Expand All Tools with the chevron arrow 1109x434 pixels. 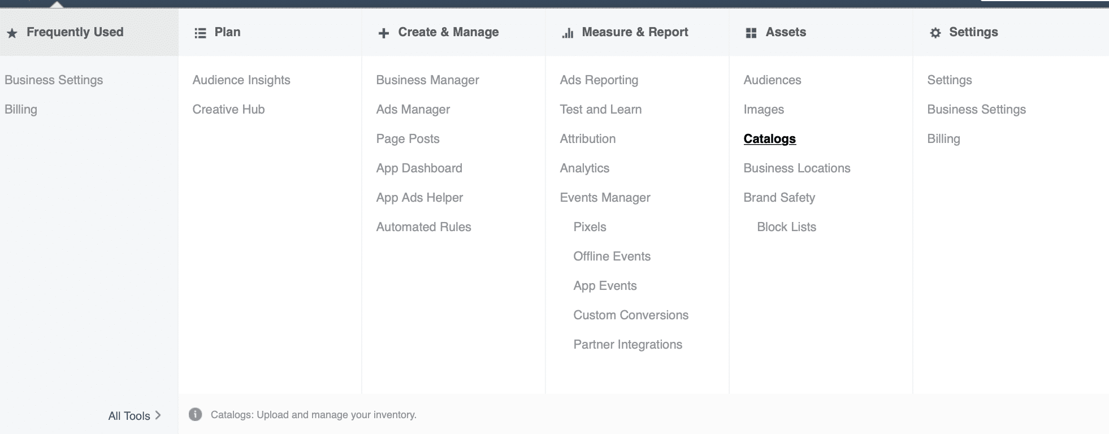click(158, 415)
